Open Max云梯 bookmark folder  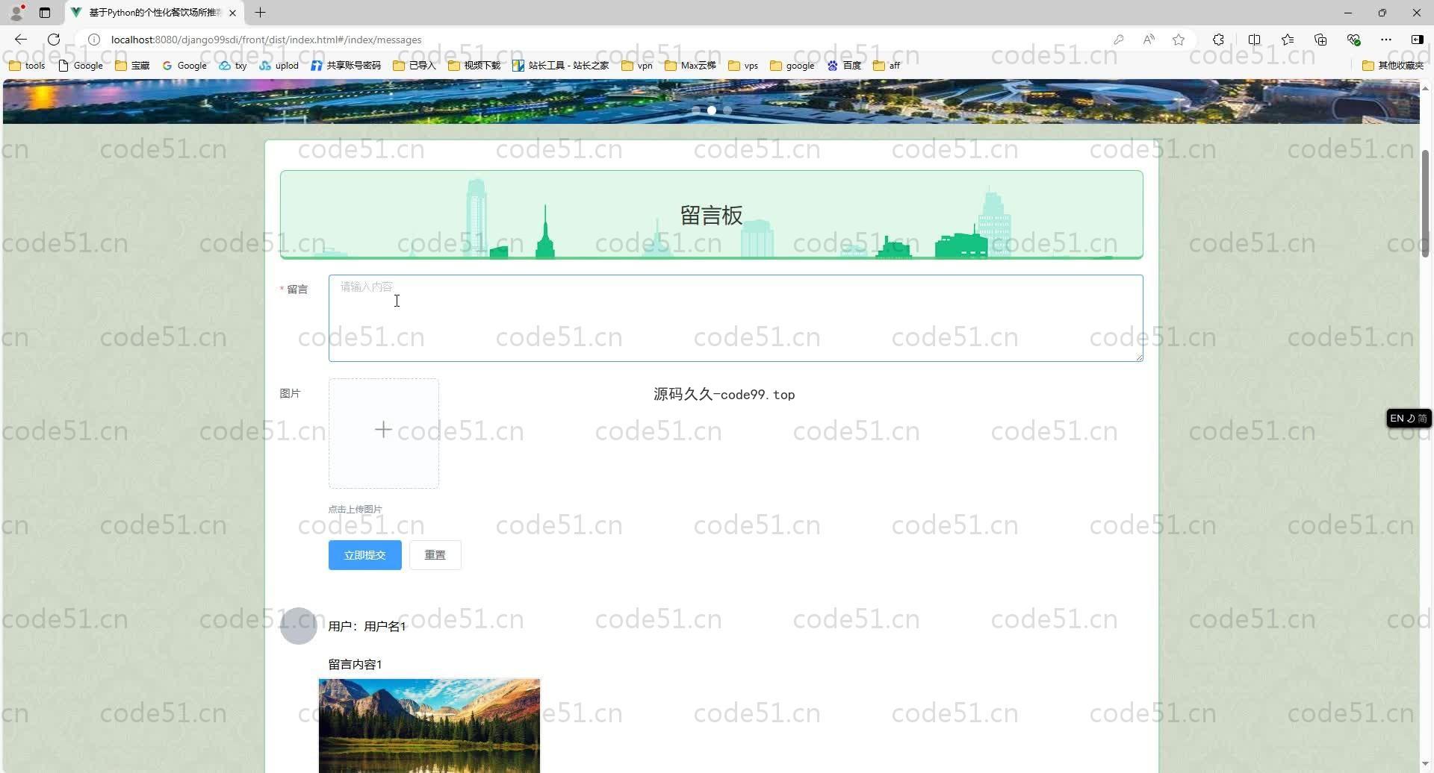pyautogui.click(x=690, y=66)
